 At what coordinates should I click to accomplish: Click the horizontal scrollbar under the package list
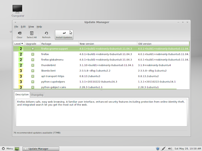click(95, 89)
